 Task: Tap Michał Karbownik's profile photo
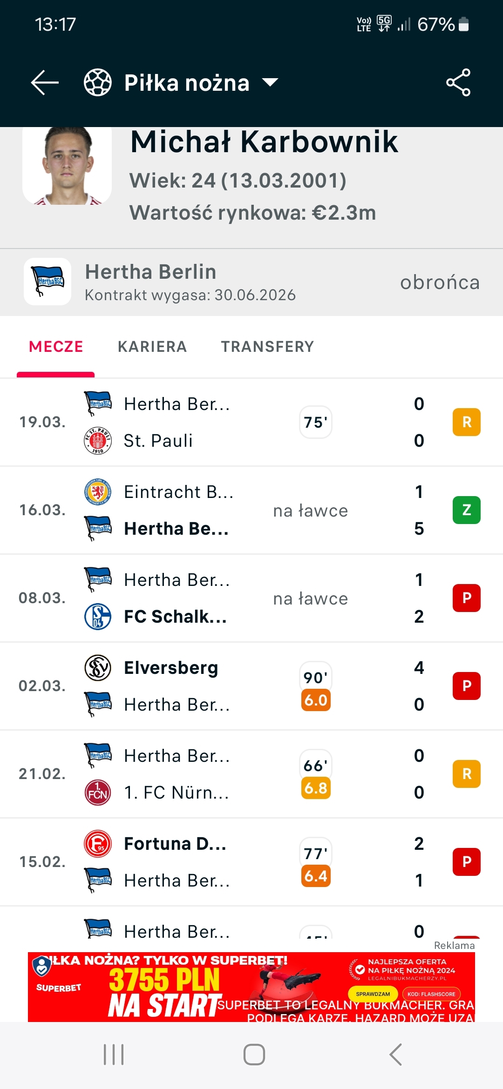67,165
